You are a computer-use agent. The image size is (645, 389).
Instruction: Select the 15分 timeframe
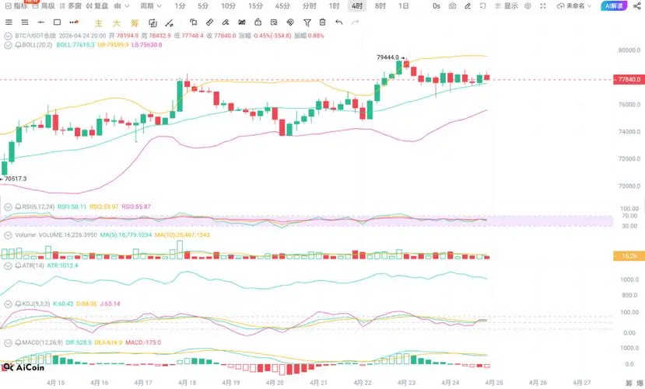coord(255,6)
